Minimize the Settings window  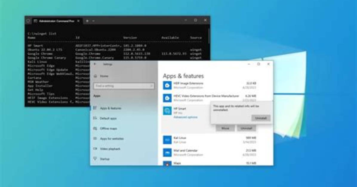tap(249, 64)
